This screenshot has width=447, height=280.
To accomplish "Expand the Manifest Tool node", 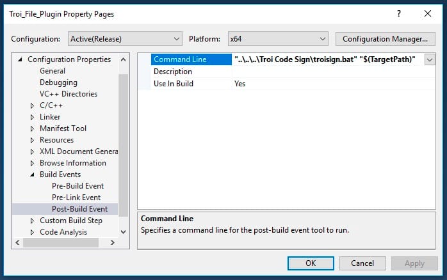I will [33, 128].
